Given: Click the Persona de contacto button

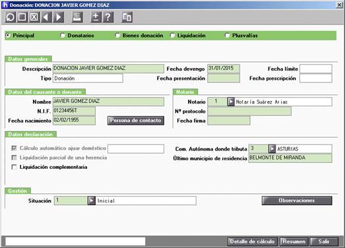Looking at the screenshot, I should (136, 121).
